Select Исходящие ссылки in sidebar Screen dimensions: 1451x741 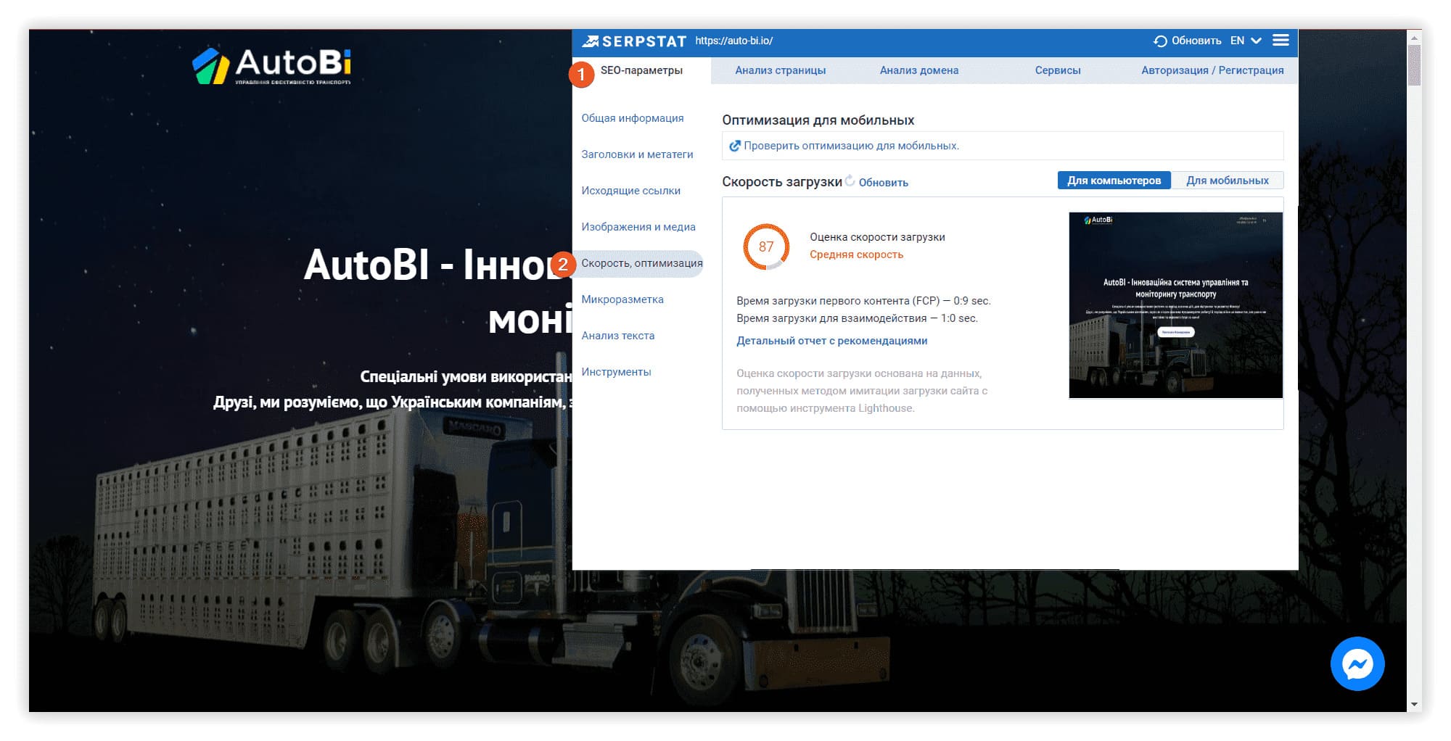pyautogui.click(x=630, y=191)
